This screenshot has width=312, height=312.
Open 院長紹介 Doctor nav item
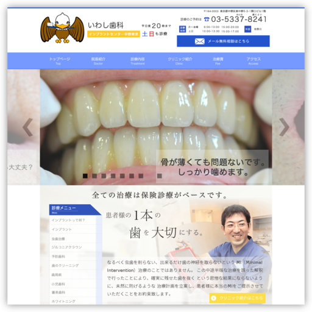tap(98, 61)
